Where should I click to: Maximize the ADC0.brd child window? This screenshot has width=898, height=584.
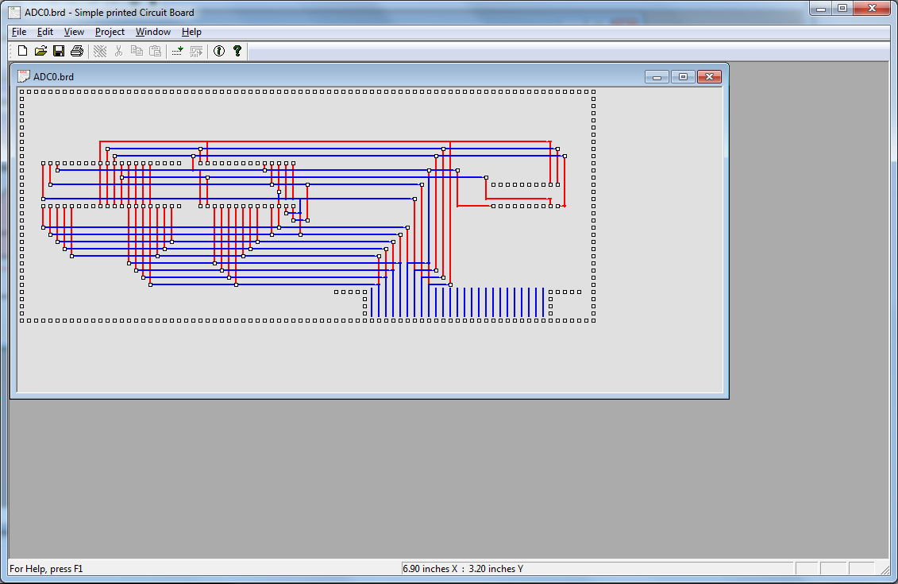(x=683, y=76)
